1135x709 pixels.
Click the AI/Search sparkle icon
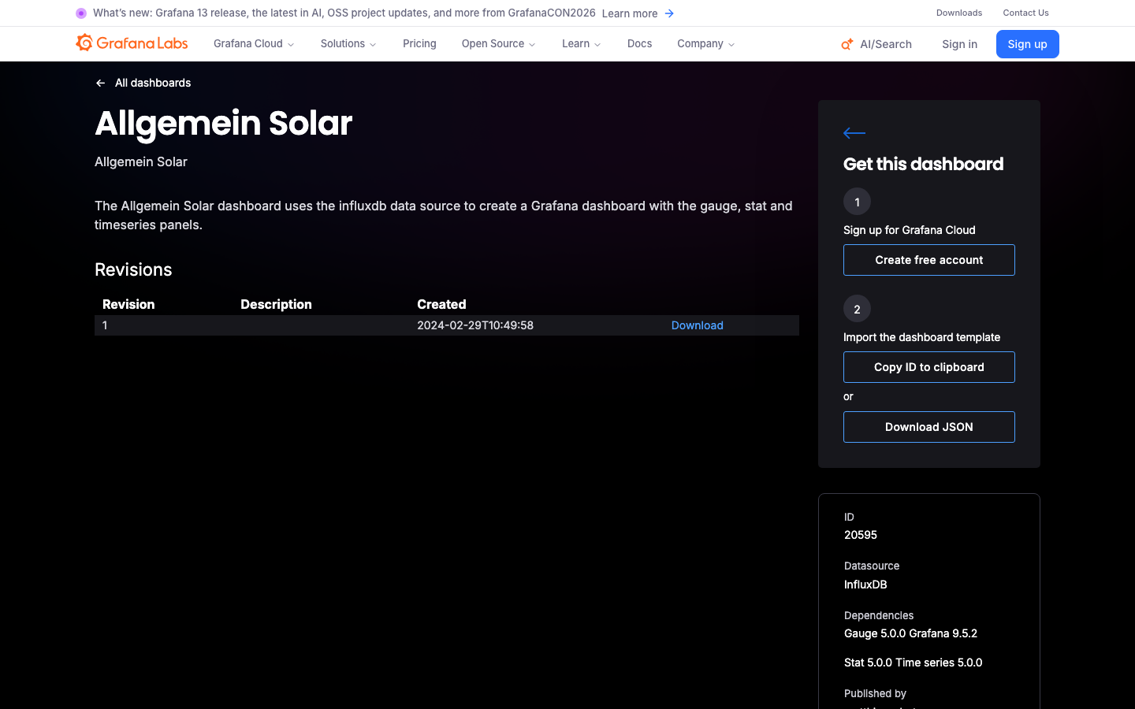coord(847,44)
